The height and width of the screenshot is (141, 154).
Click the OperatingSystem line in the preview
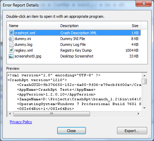point(79,104)
